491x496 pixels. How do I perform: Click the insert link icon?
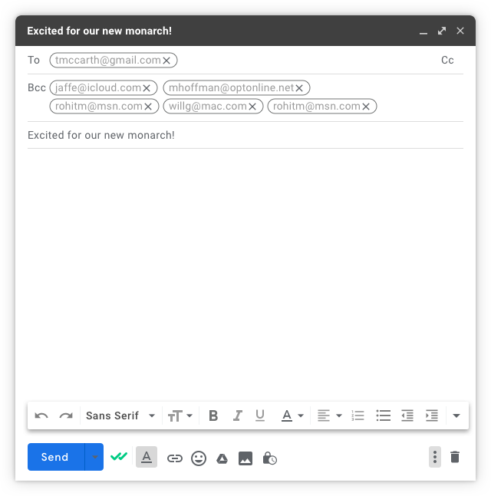175,458
